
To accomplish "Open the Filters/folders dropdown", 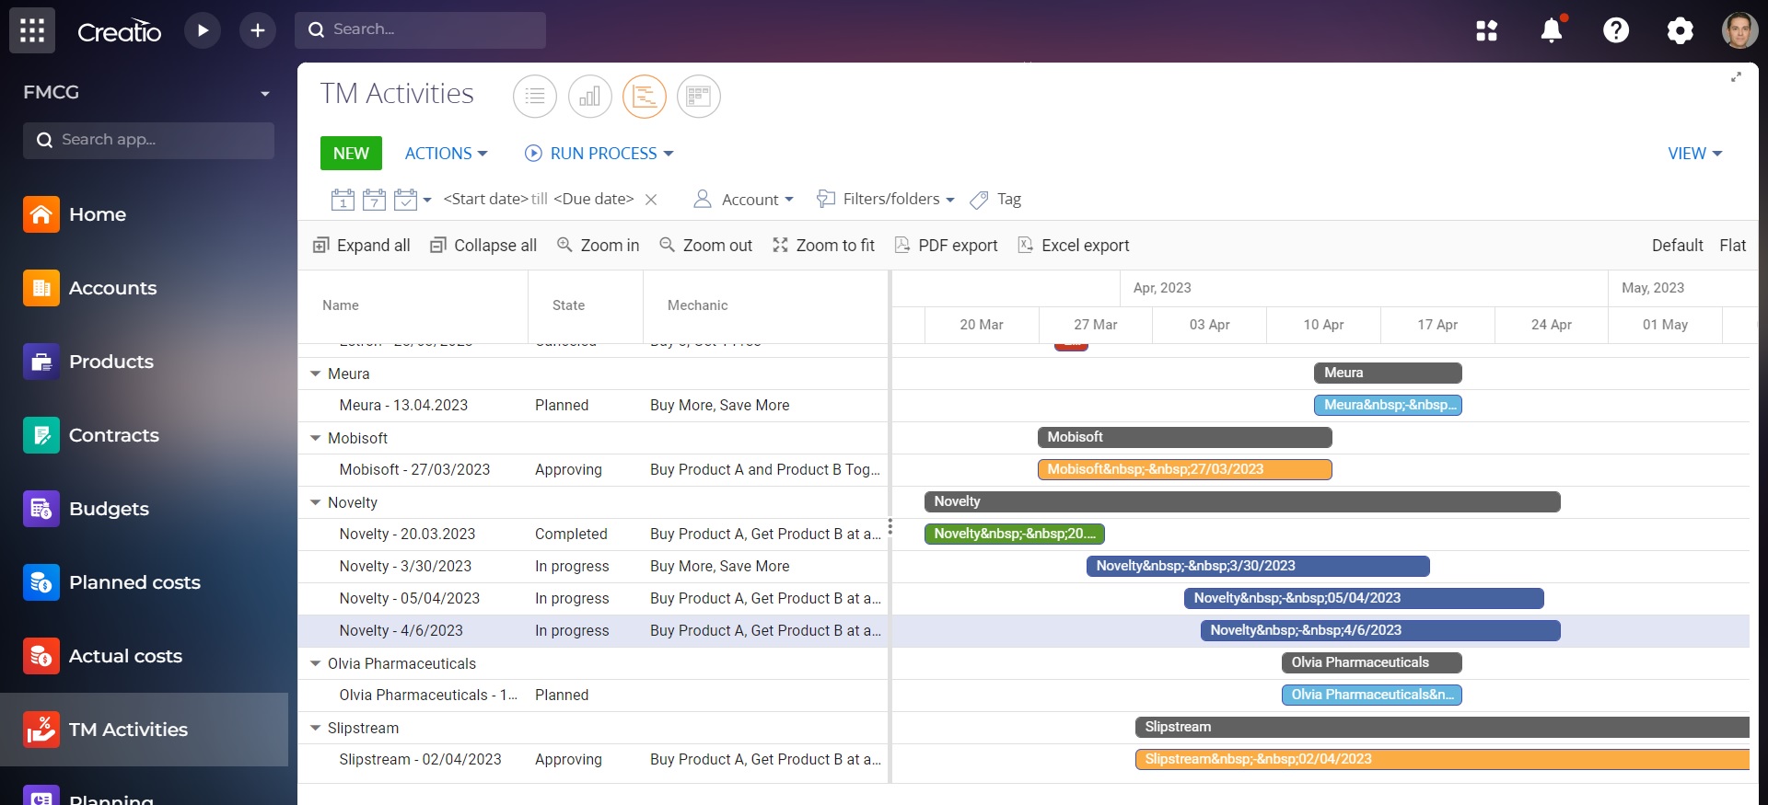I will point(886,200).
